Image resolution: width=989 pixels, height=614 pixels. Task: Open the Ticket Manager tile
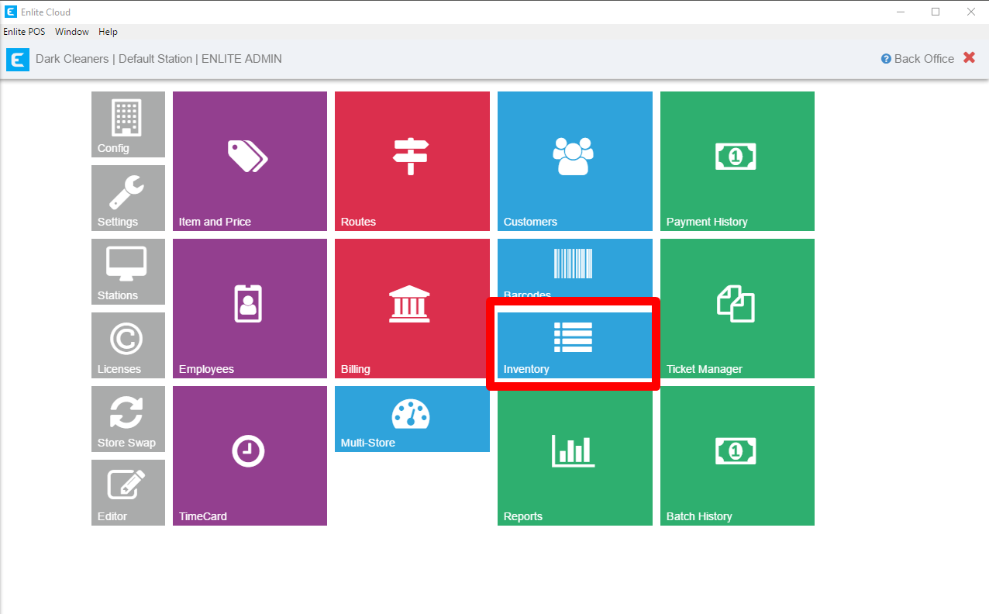click(737, 309)
